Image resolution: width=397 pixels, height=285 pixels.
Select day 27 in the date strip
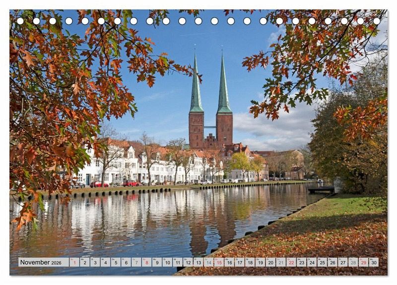(343, 262)
